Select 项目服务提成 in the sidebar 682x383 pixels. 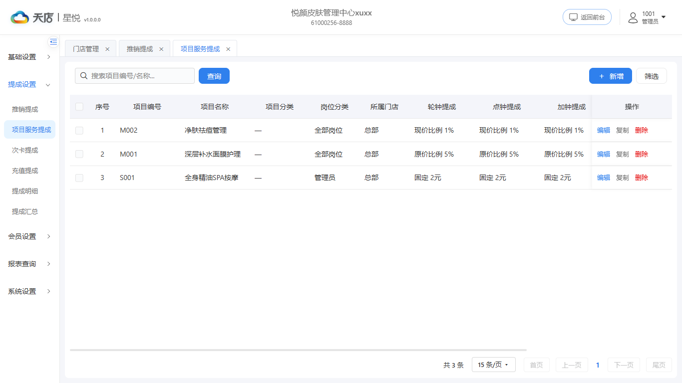(30, 130)
